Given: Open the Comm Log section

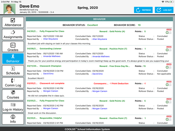Looking at the screenshot, I should [13, 83].
